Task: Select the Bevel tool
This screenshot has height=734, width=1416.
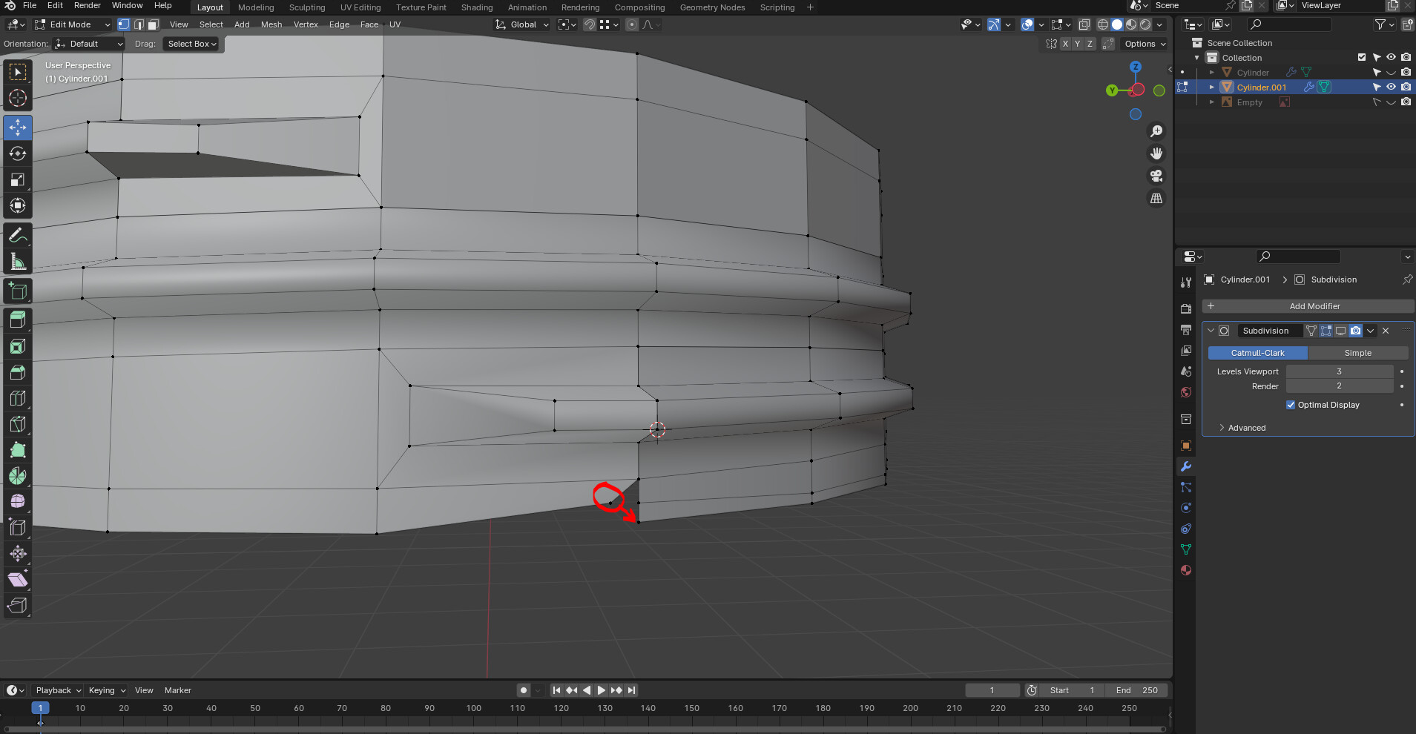Action: (18, 372)
